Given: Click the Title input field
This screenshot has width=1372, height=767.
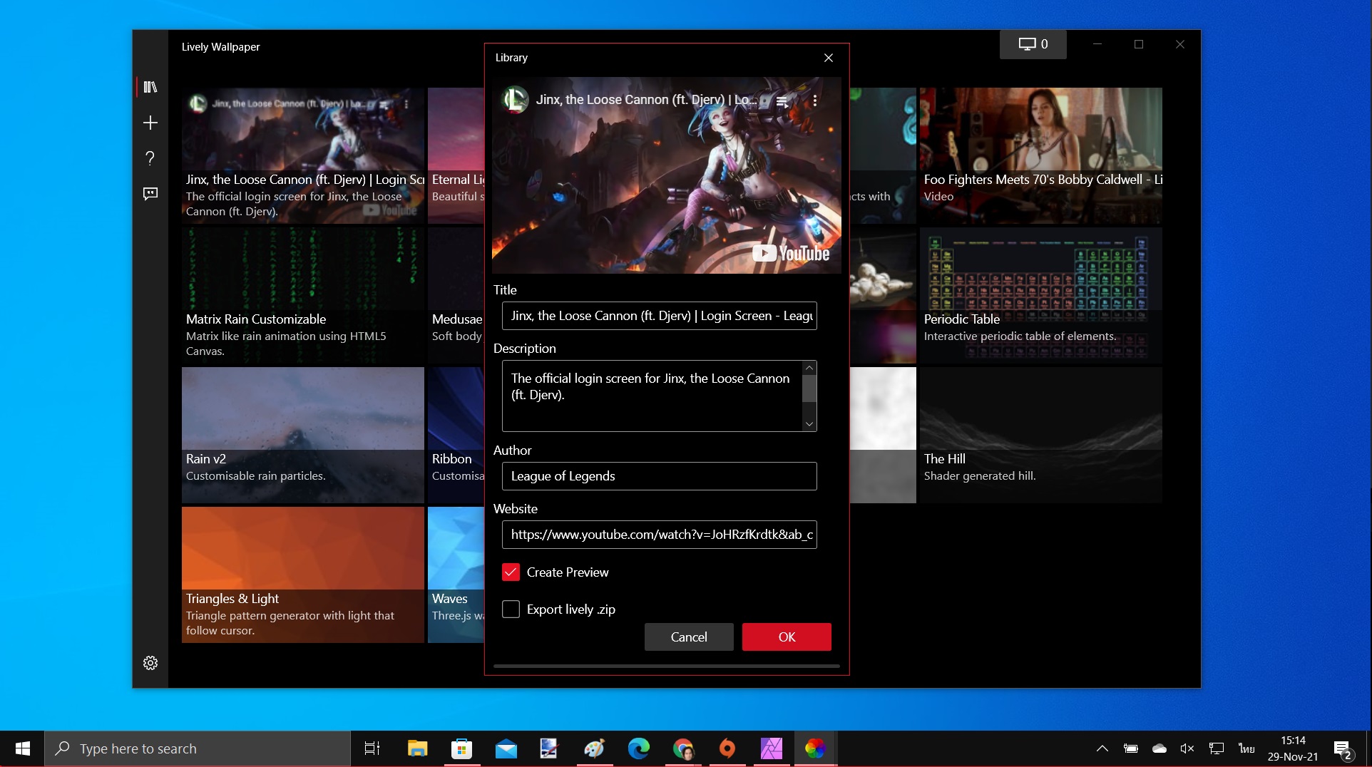Looking at the screenshot, I should [x=659, y=316].
